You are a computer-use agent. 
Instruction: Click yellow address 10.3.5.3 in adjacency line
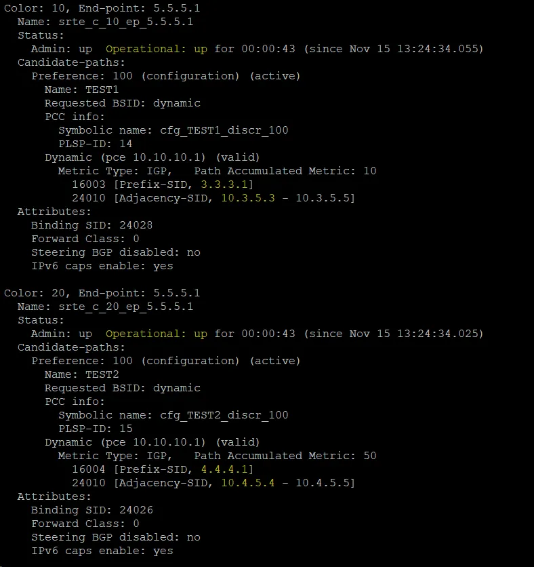248,198
